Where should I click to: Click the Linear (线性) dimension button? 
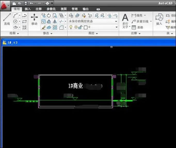coord(139,15)
